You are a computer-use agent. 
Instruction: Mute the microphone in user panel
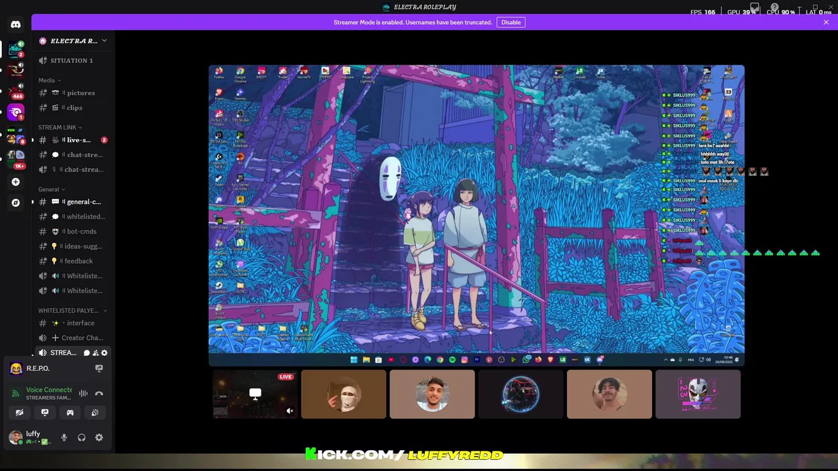point(64,438)
